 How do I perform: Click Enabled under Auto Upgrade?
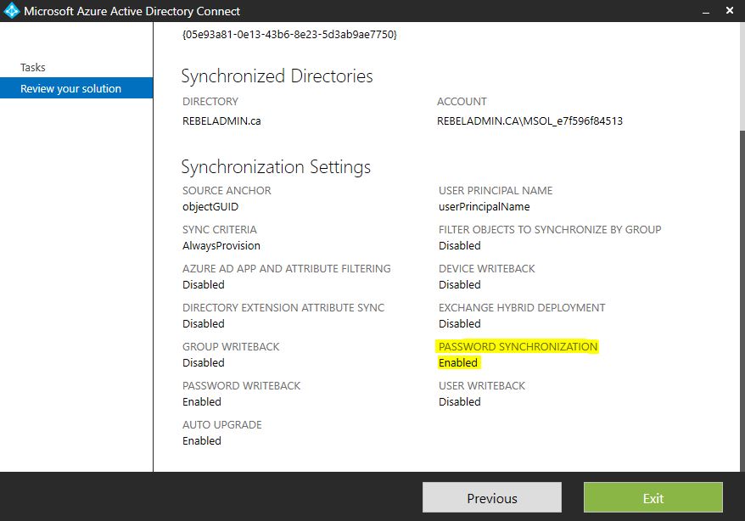(202, 440)
